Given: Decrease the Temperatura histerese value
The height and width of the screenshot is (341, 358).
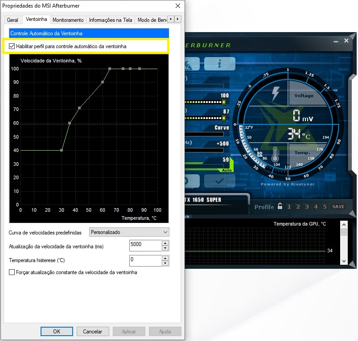Looking at the screenshot, I should click(x=165, y=263).
